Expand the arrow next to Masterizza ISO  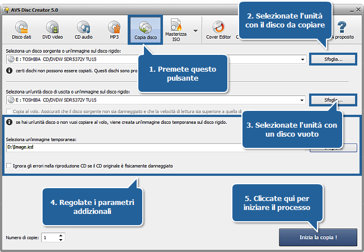[195, 31]
